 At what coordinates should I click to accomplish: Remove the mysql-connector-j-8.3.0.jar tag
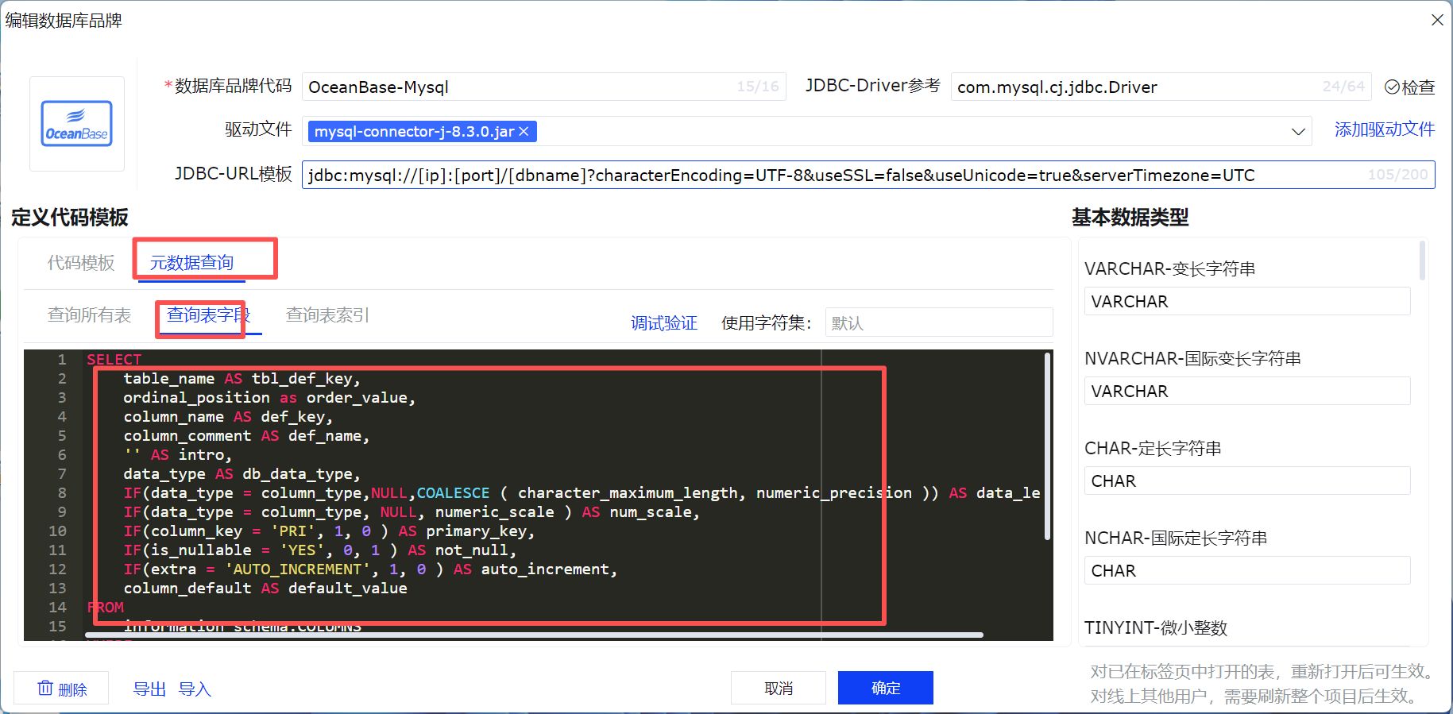point(524,132)
